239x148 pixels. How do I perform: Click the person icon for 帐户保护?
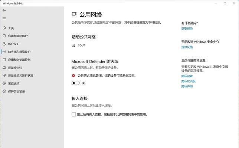4,44
